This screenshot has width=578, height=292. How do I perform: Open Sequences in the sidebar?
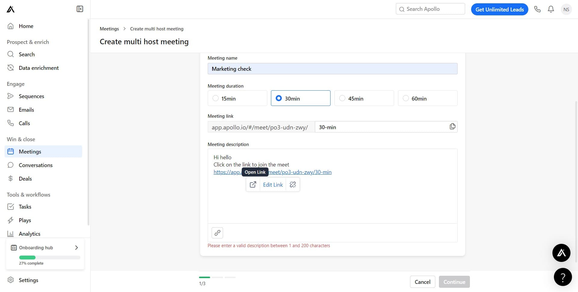coord(31,96)
